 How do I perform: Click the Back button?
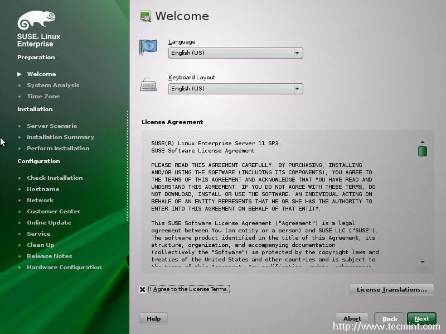point(390,319)
